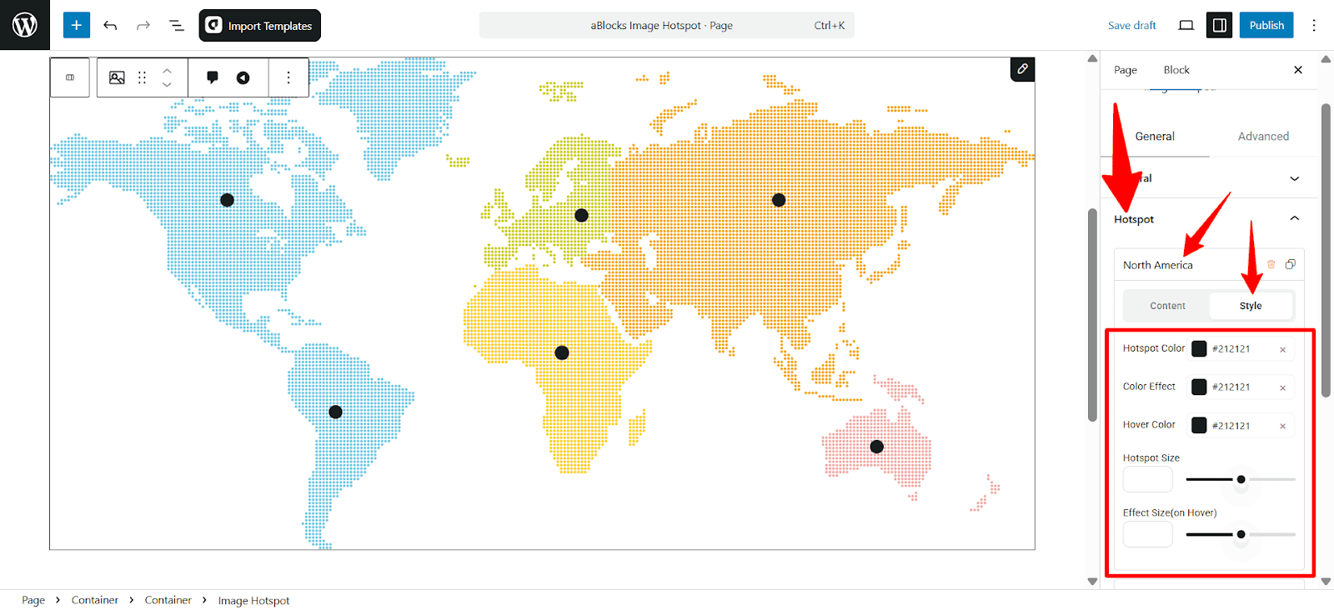Open the Advanced tab

(1263, 136)
